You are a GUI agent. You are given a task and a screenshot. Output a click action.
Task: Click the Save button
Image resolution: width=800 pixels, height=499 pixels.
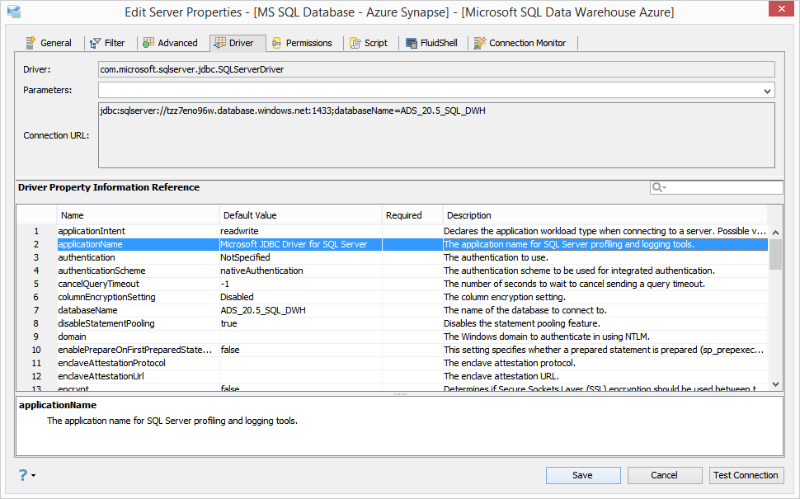click(x=583, y=475)
